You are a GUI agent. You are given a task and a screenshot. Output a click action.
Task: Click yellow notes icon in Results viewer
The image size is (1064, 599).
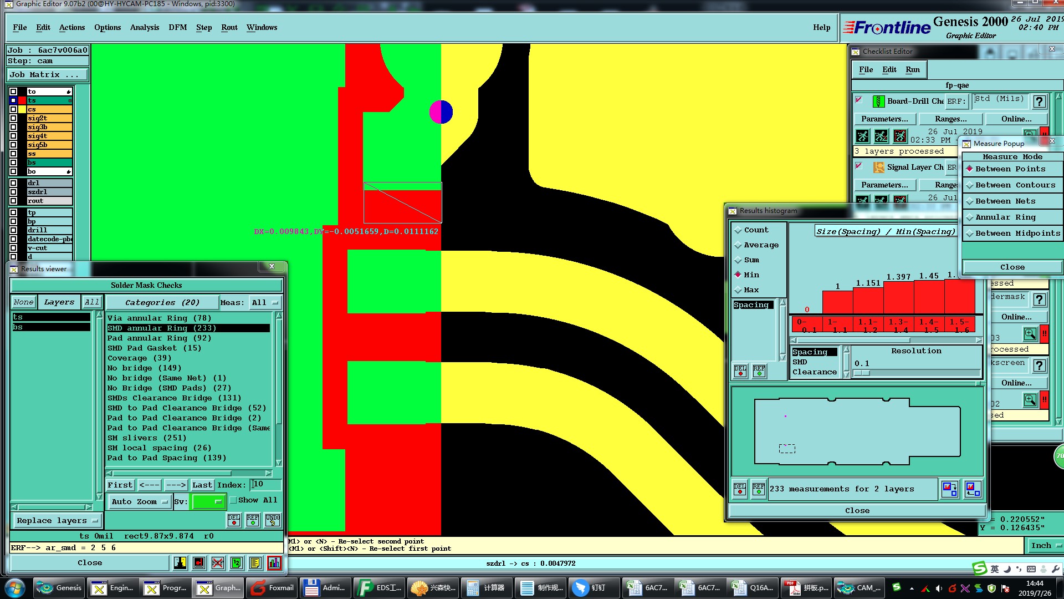pos(255,563)
